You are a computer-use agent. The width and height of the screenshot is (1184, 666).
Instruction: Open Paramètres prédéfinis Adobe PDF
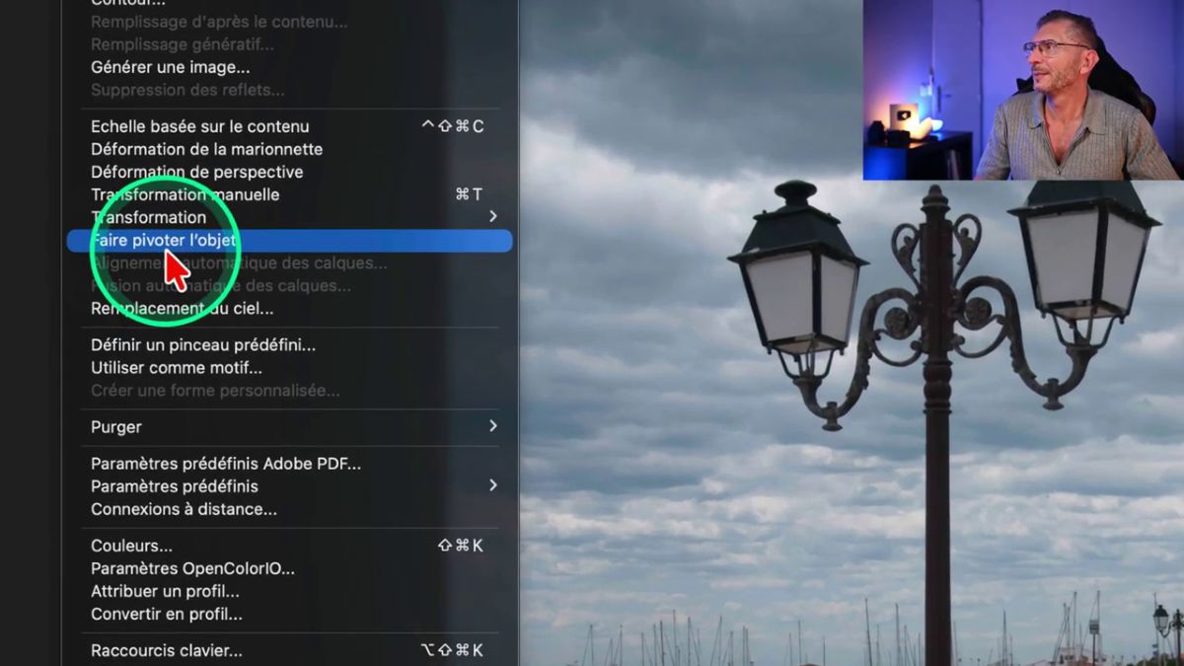click(226, 464)
